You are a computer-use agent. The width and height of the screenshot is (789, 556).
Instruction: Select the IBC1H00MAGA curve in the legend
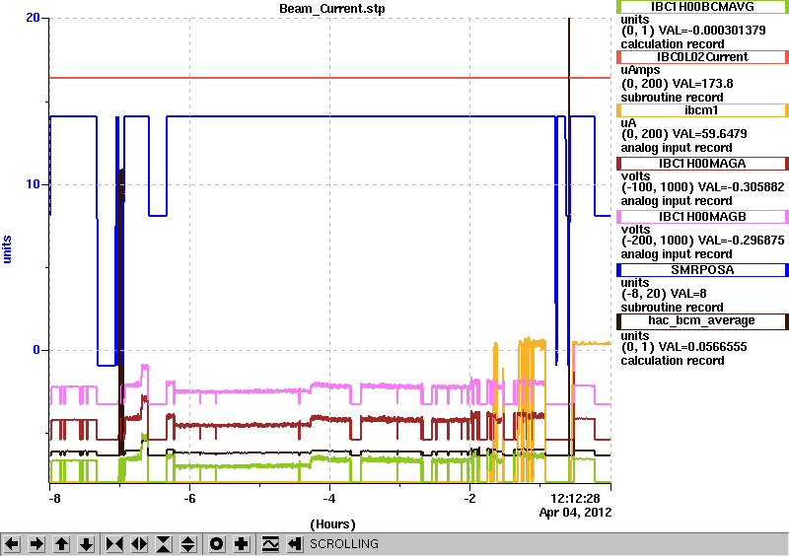click(x=702, y=164)
